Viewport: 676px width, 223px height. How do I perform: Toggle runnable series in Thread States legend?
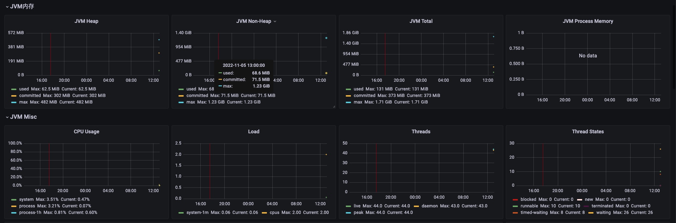point(529,206)
